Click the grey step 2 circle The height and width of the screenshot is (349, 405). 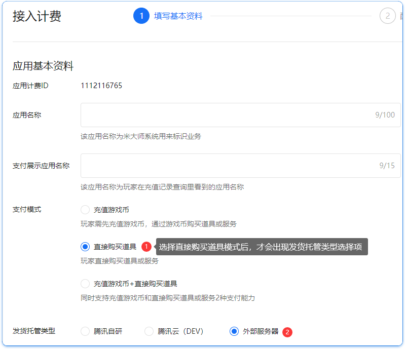[387, 16]
